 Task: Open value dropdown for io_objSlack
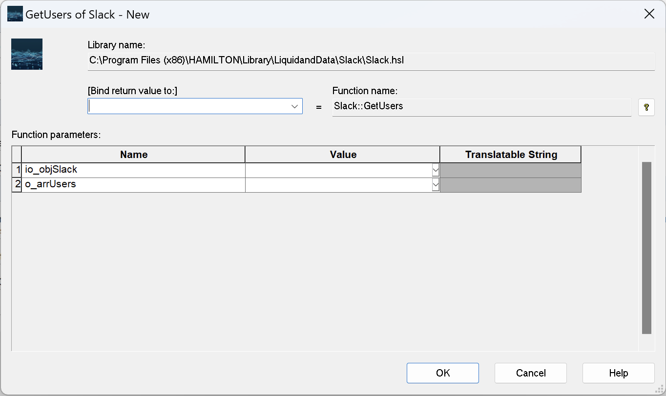click(x=436, y=170)
